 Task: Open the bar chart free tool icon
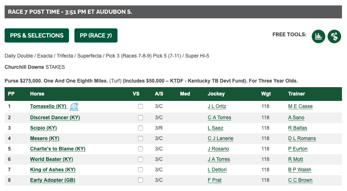click(x=318, y=36)
